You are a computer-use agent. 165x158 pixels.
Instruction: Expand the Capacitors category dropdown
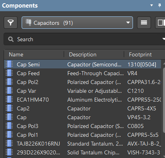click(x=77, y=23)
